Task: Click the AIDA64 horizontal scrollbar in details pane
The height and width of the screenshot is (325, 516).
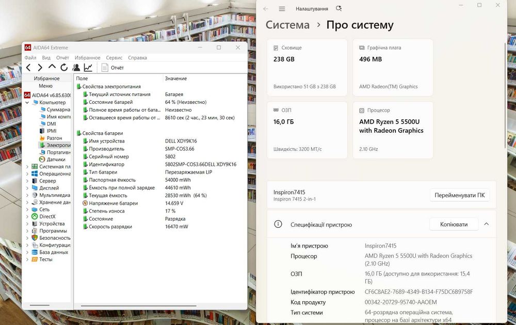Action: click(x=138, y=305)
